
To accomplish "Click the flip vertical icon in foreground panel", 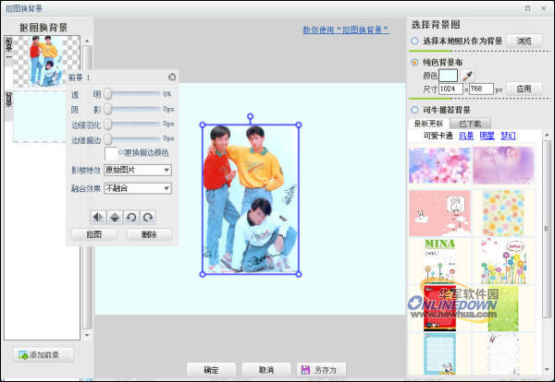I will click(x=114, y=216).
